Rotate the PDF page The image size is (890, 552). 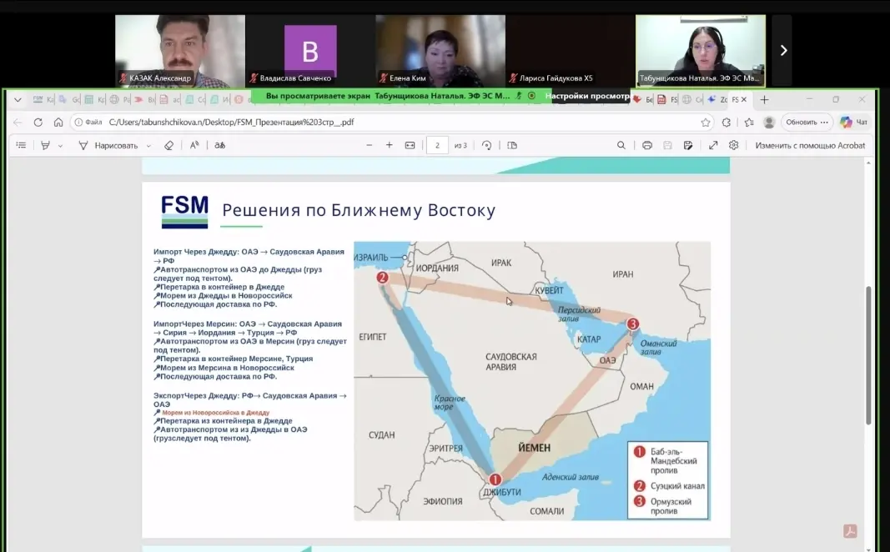coord(486,145)
